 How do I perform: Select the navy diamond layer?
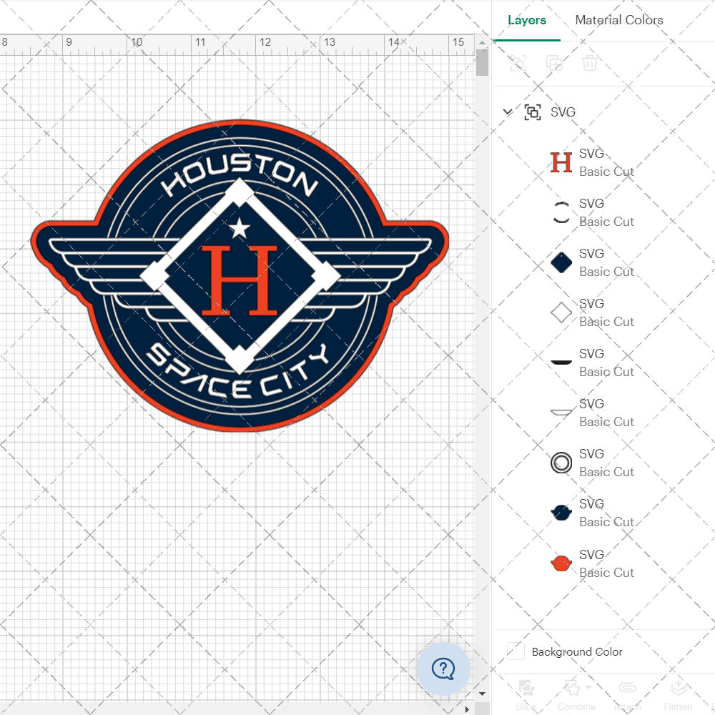[x=561, y=262]
